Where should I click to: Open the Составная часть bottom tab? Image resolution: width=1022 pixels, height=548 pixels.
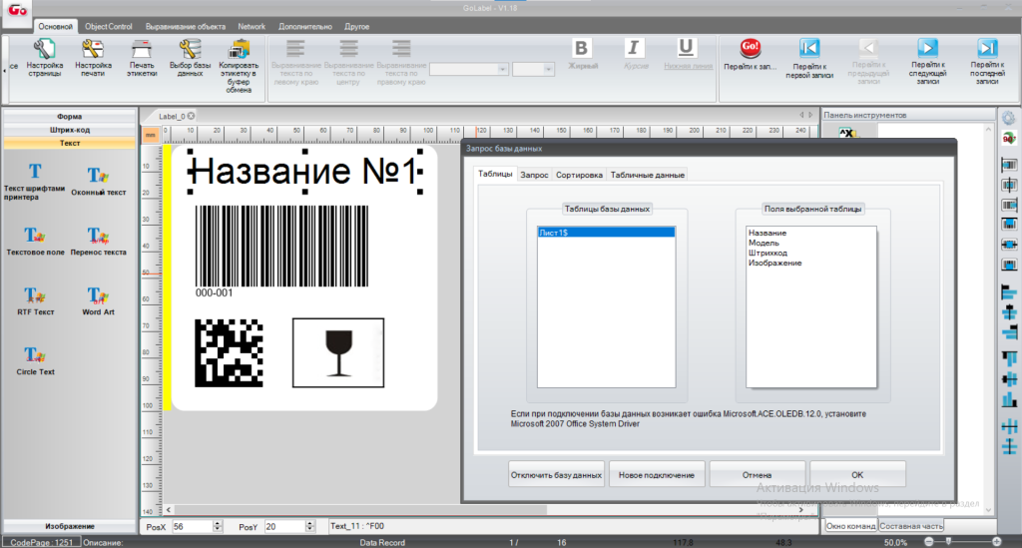pyautogui.click(x=910, y=526)
